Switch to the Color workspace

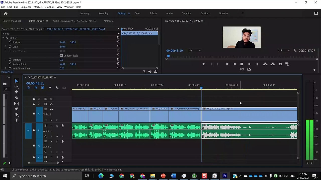click(138, 13)
